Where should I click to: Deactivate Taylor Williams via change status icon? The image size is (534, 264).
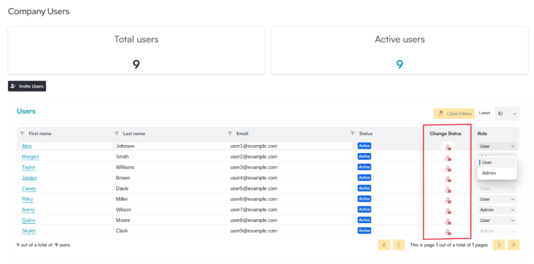pos(448,169)
